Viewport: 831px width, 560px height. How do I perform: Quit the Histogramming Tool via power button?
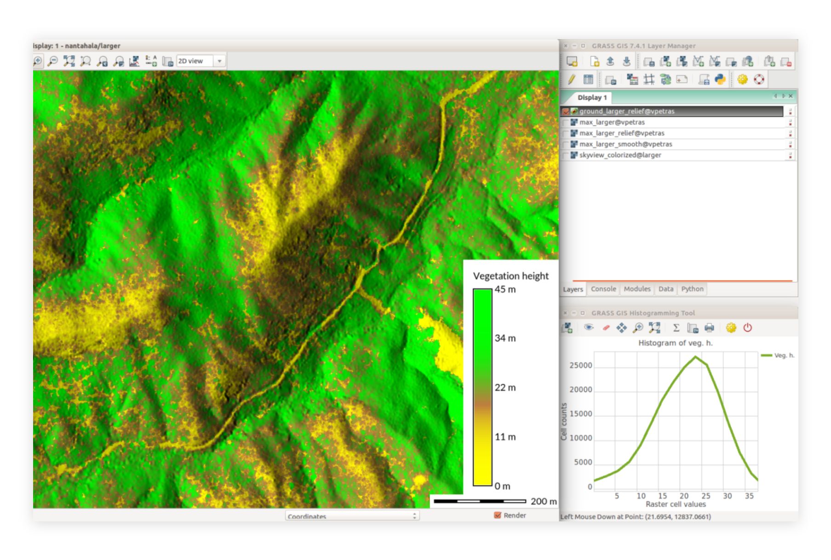748,328
